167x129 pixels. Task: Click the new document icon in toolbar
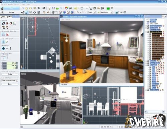[23, 8]
